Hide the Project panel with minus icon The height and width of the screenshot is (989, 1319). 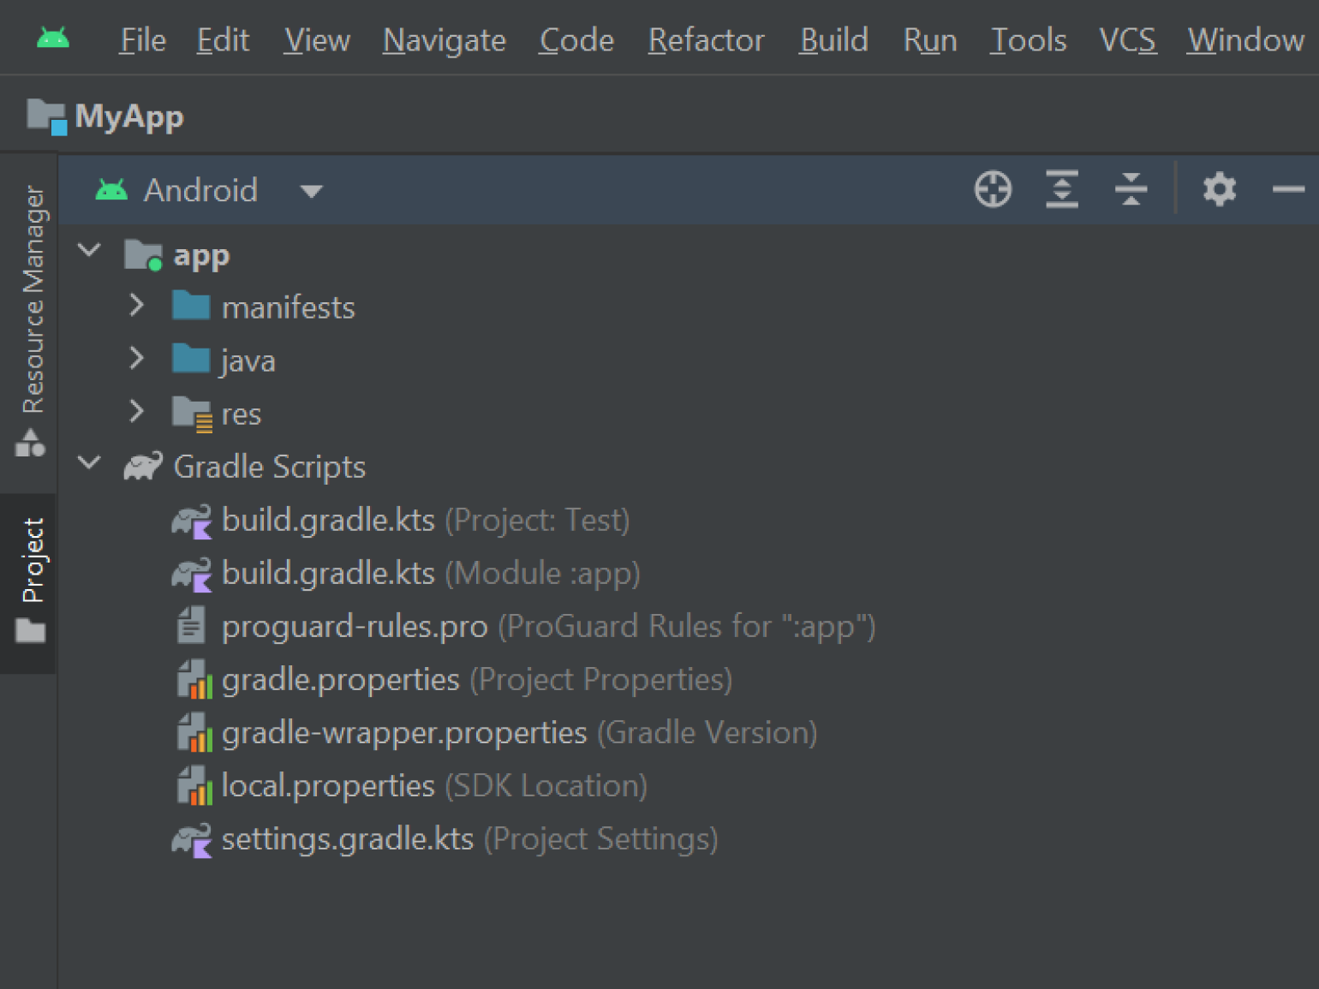(1287, 189)
